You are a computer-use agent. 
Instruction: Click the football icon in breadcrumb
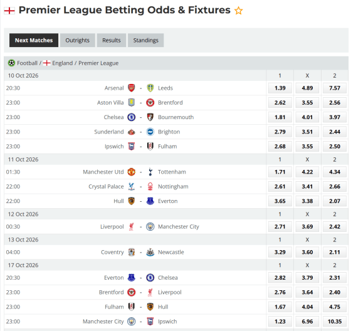11,63
